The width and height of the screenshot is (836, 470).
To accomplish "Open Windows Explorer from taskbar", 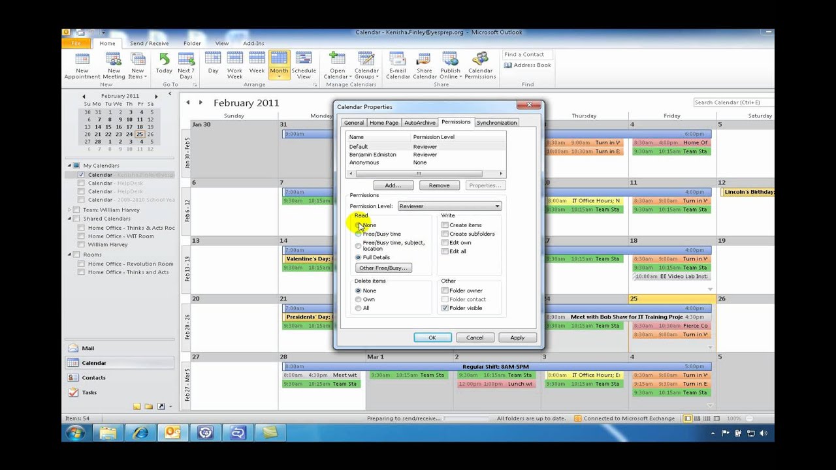I will tap(108, 433).
